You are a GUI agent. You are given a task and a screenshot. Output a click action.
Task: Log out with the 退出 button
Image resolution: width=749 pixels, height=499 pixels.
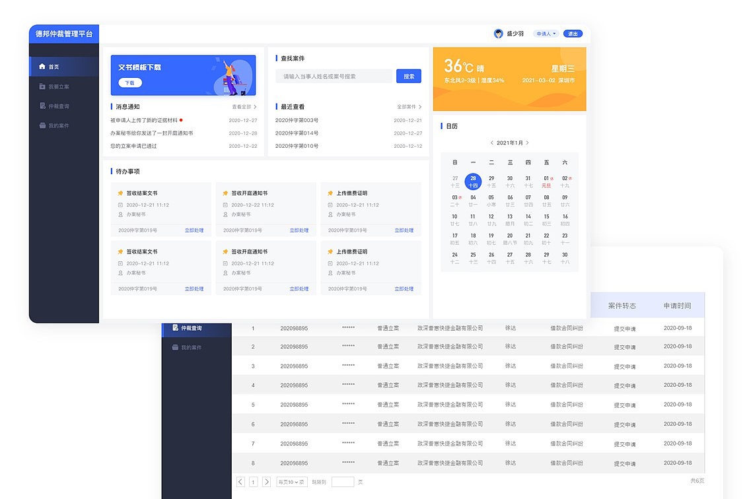pyautogui.click(x=573, y=34)
